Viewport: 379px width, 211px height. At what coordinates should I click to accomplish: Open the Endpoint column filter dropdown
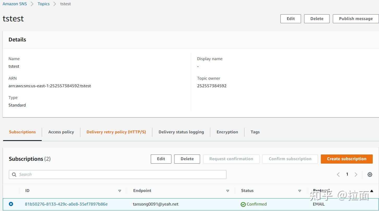(227, 191)
